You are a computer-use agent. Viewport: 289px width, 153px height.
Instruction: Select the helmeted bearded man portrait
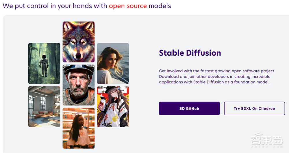click(x=79, y=85)
